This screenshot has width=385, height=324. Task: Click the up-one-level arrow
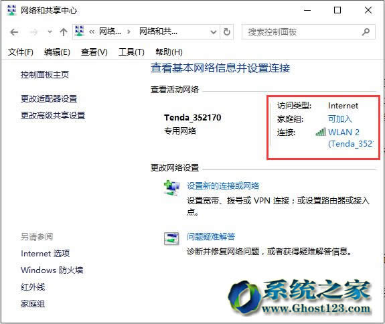tap(64, 32)
